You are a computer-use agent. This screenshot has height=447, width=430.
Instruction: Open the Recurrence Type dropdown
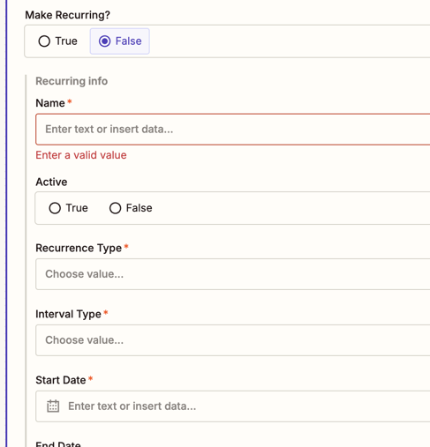coord(233,274)
